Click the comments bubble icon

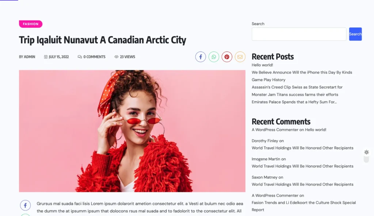80,57
